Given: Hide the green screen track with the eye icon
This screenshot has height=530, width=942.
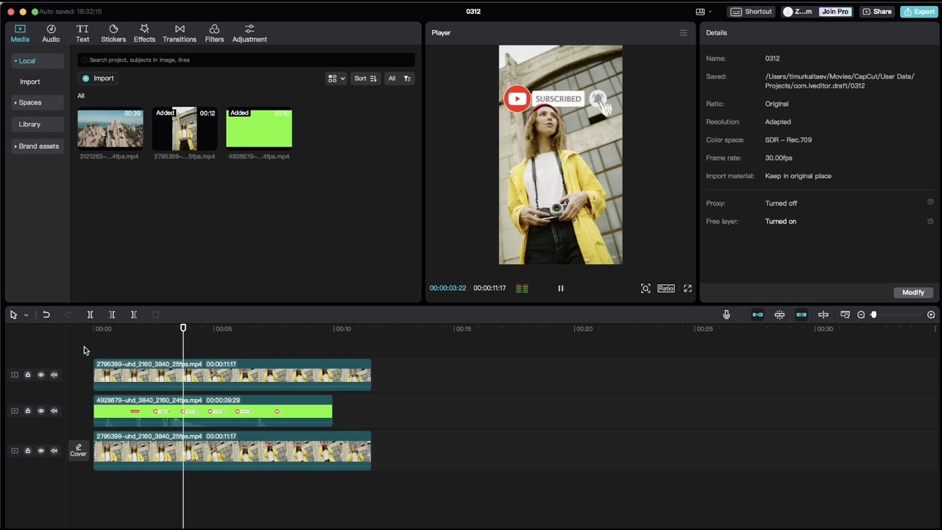Looking at the screenshot, I should pos(40,411).
